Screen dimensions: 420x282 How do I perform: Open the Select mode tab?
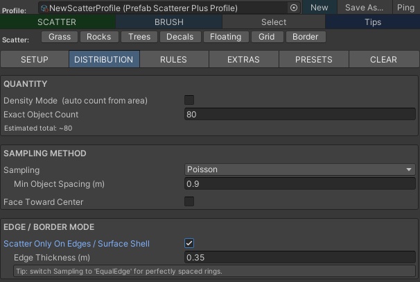[x=274, y=22]
